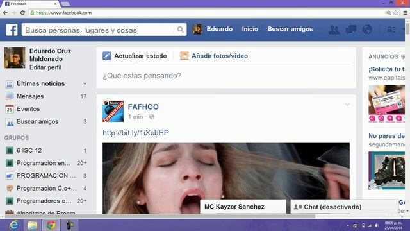Open ¡Solicita tu t... ad link
The width and height of the screenshot is (410, 231).
[x=386, y=69]
